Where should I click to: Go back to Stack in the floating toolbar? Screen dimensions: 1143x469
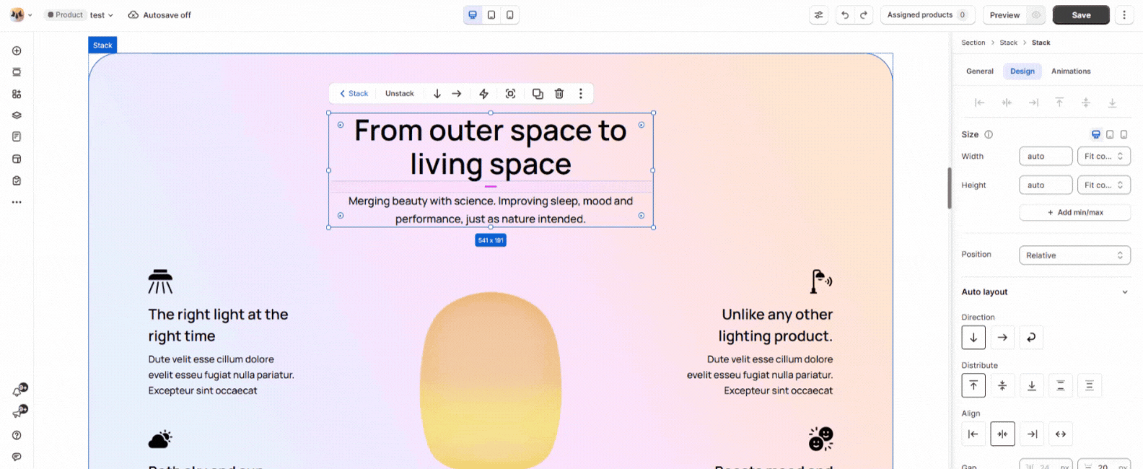[354, 94]
